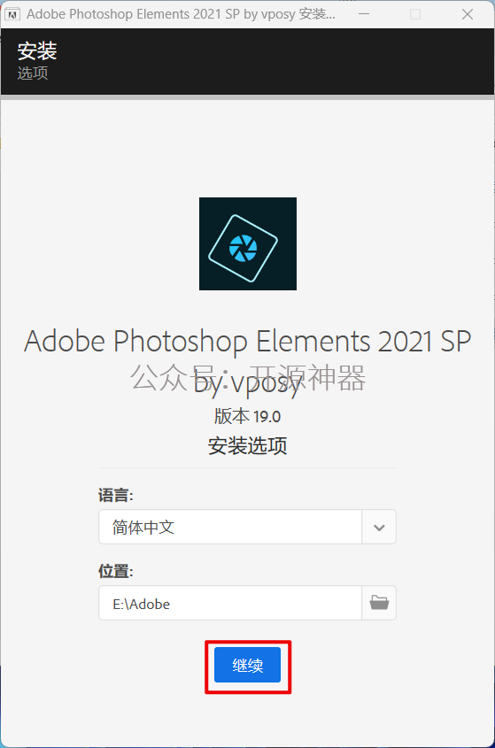This screenshot has height=748, width=495.
Task: Expand the language dropdown chevron
Action: 379,527
